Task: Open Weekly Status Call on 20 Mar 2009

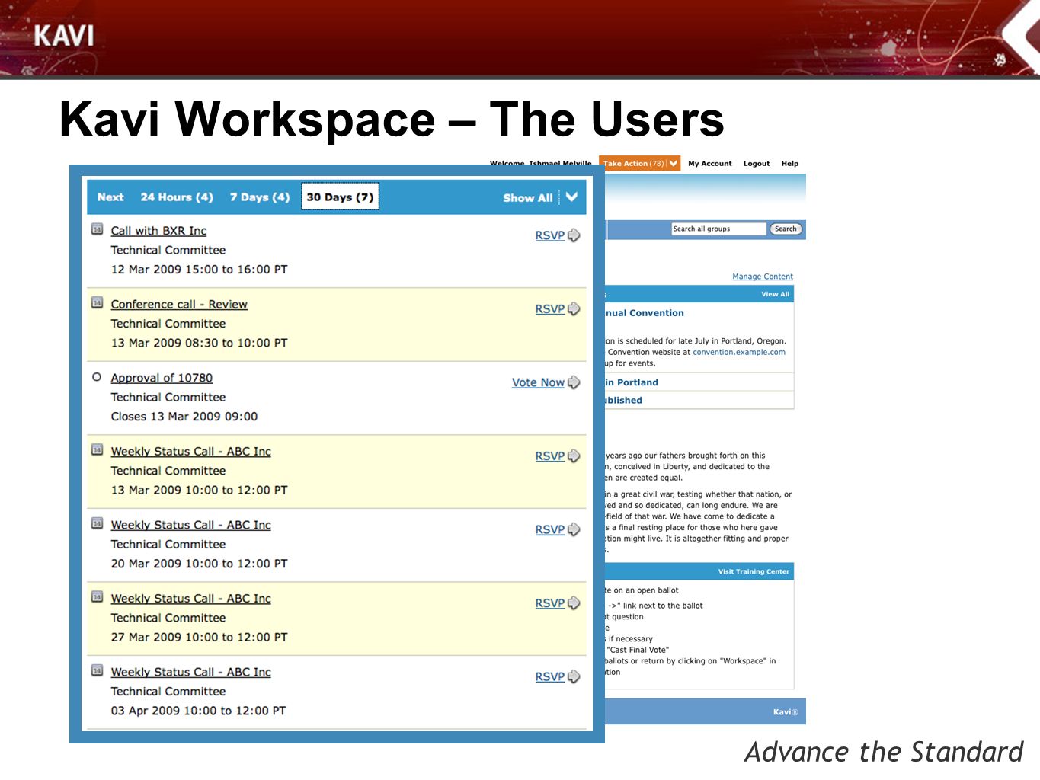Action: tap(191, 525)
